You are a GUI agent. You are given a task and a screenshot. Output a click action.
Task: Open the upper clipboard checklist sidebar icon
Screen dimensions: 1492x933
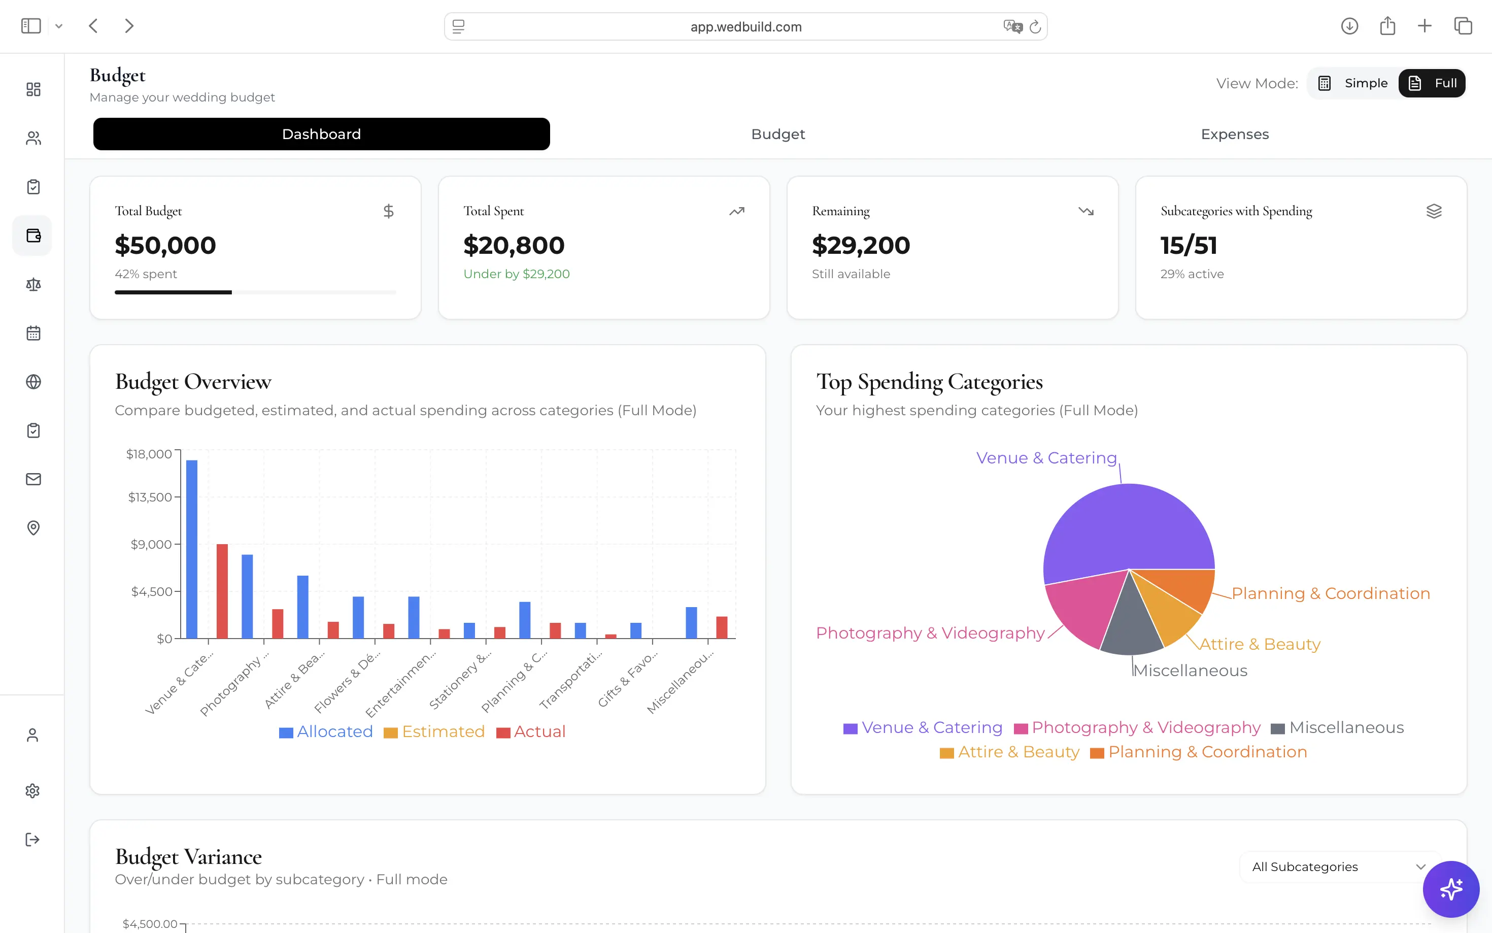click(x=33, y=187)
